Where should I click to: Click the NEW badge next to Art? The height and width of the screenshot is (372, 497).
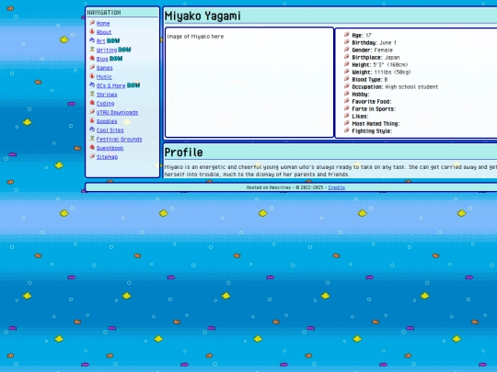[x=113, y=40]
